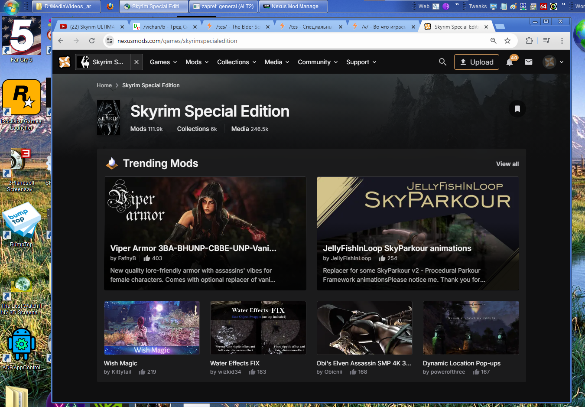Viewport: 585px width, 407px height.
Task: Click the Water Effects FIX title text
Action: pyautogui.click(x=235, y=363)
